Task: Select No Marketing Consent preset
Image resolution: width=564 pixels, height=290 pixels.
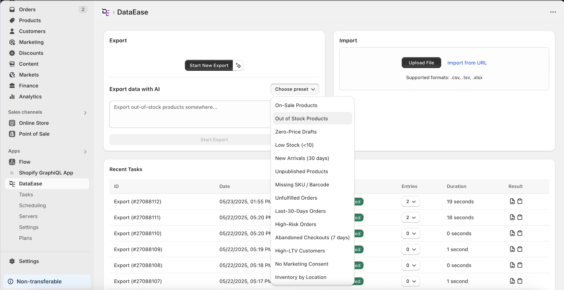Action: [x=312, y=264]
